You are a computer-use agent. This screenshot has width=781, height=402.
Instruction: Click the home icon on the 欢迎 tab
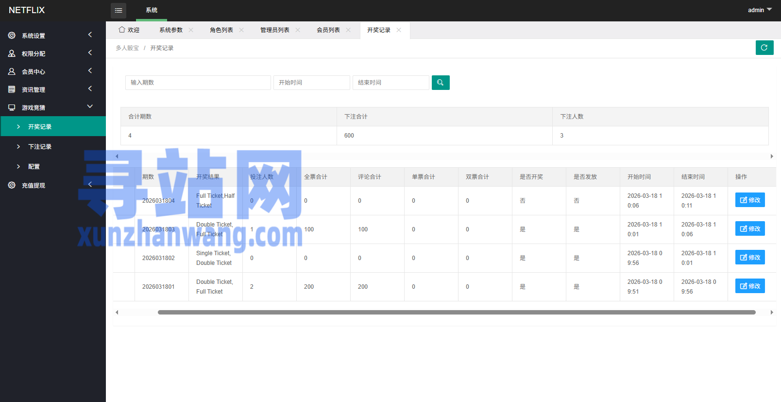(x=122, y=30)
